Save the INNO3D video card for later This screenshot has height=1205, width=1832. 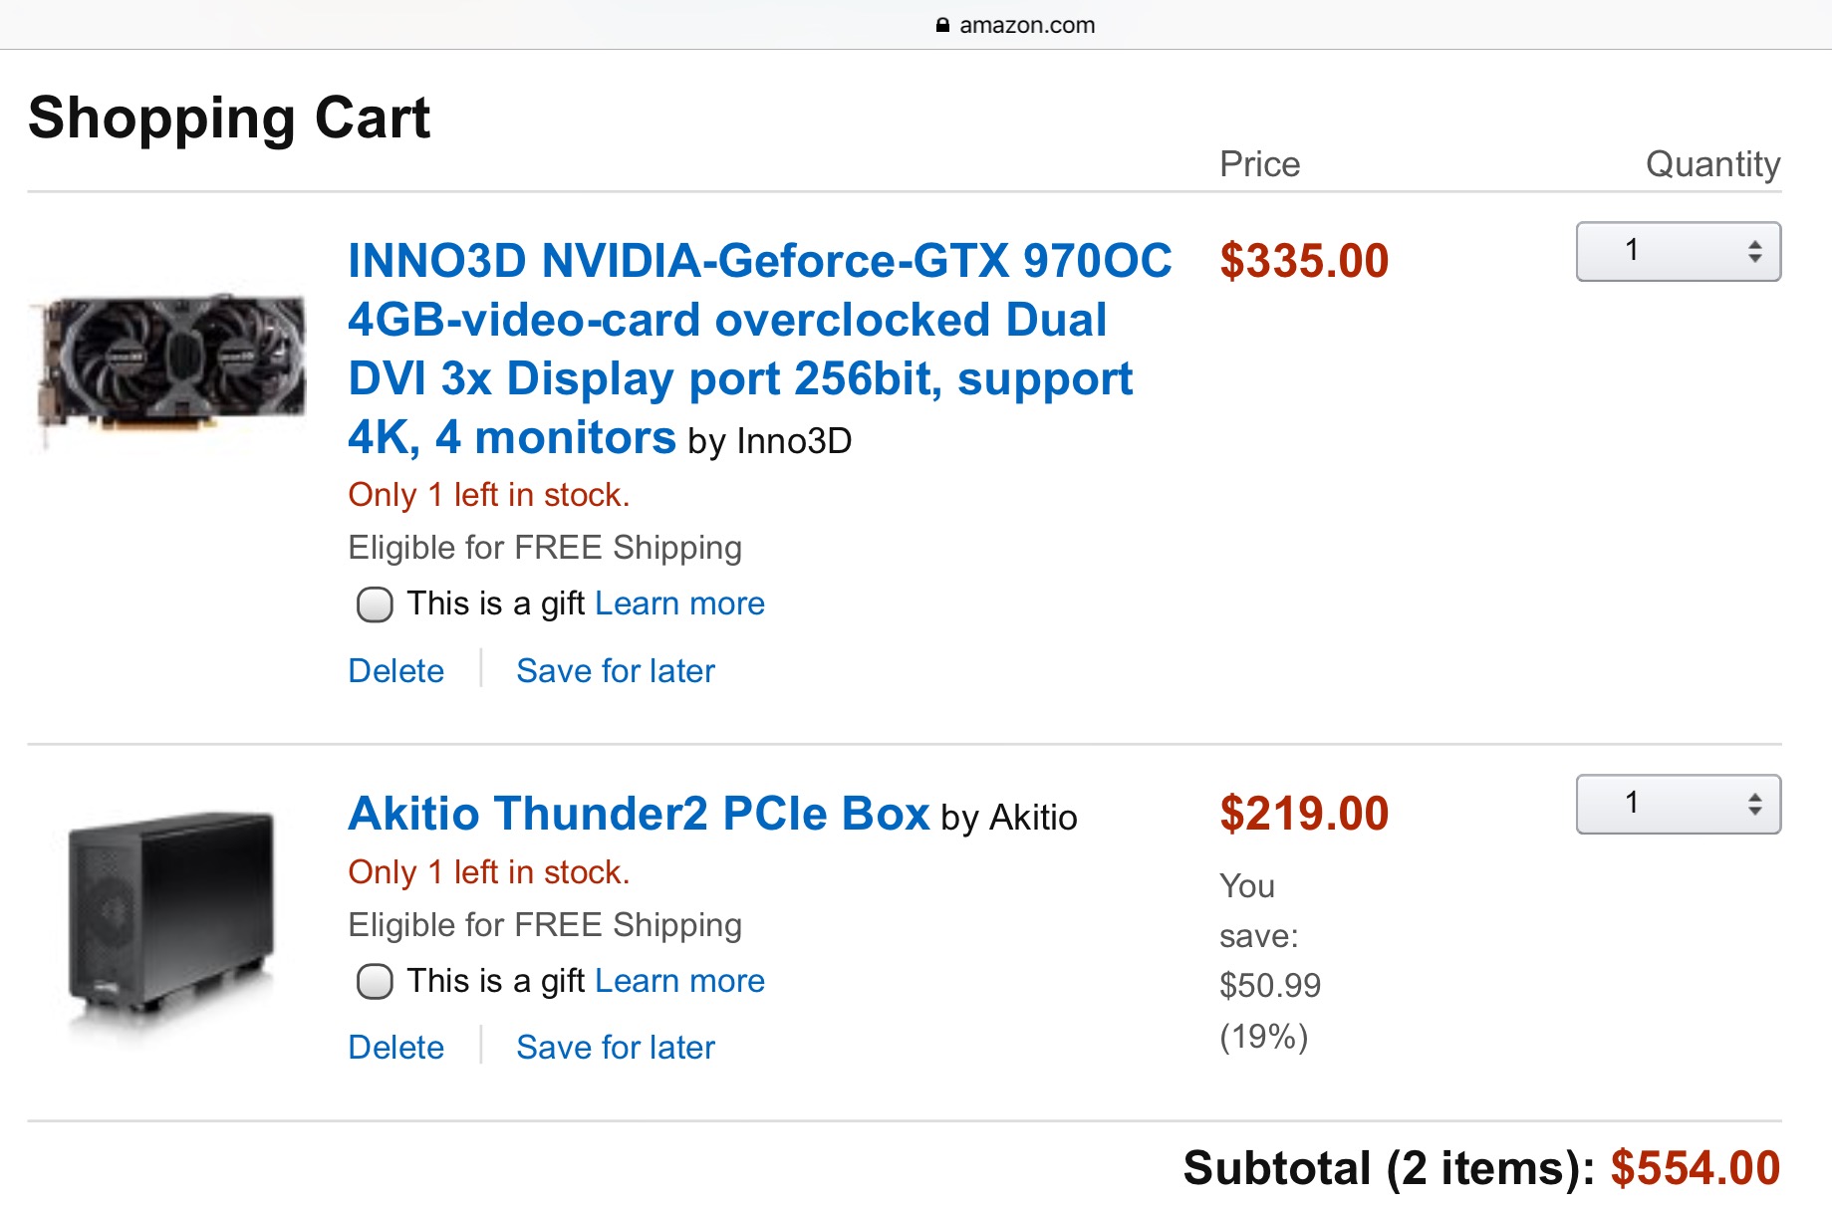(615, 671)
